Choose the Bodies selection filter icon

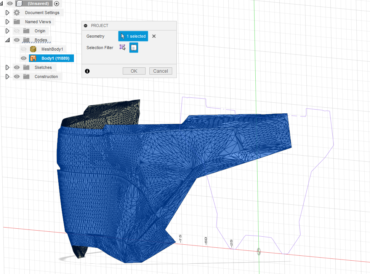coord(134,48)
